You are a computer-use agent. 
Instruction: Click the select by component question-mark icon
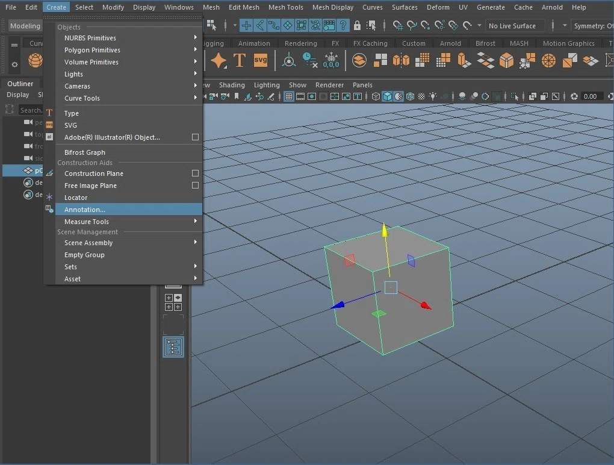click(343, 26)
